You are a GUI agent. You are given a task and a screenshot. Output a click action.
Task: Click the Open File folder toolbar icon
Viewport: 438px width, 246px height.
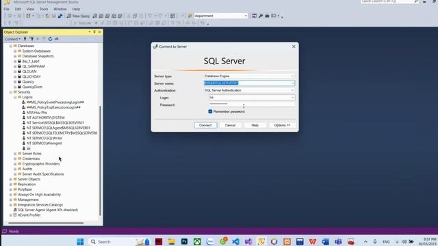(48, 16)
